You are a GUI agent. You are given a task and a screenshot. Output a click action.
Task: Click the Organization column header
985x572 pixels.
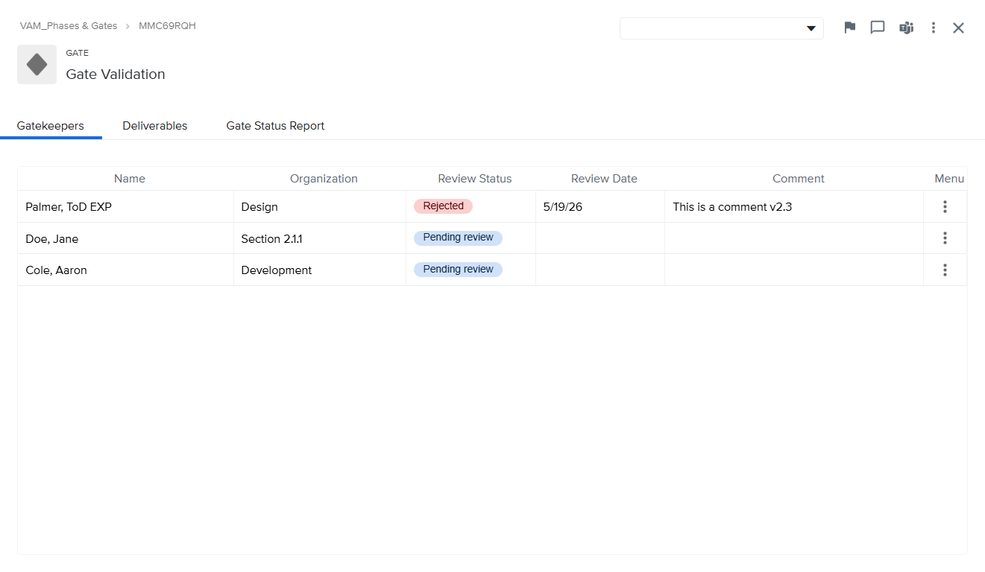[x=324, y=179]
